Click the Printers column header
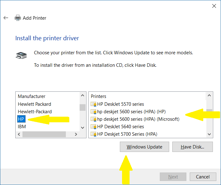The height and width of the screenshot is (185, 221). (98, 96)
